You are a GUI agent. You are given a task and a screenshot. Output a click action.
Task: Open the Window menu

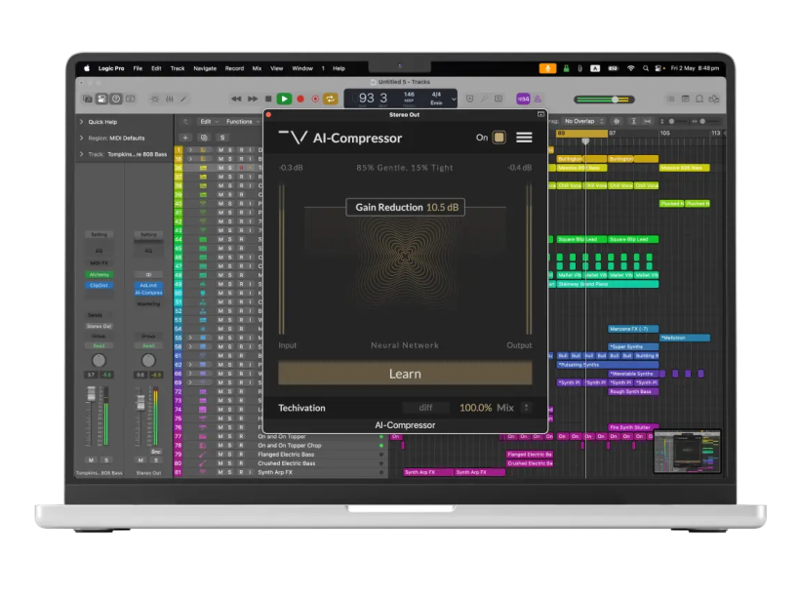302,68
